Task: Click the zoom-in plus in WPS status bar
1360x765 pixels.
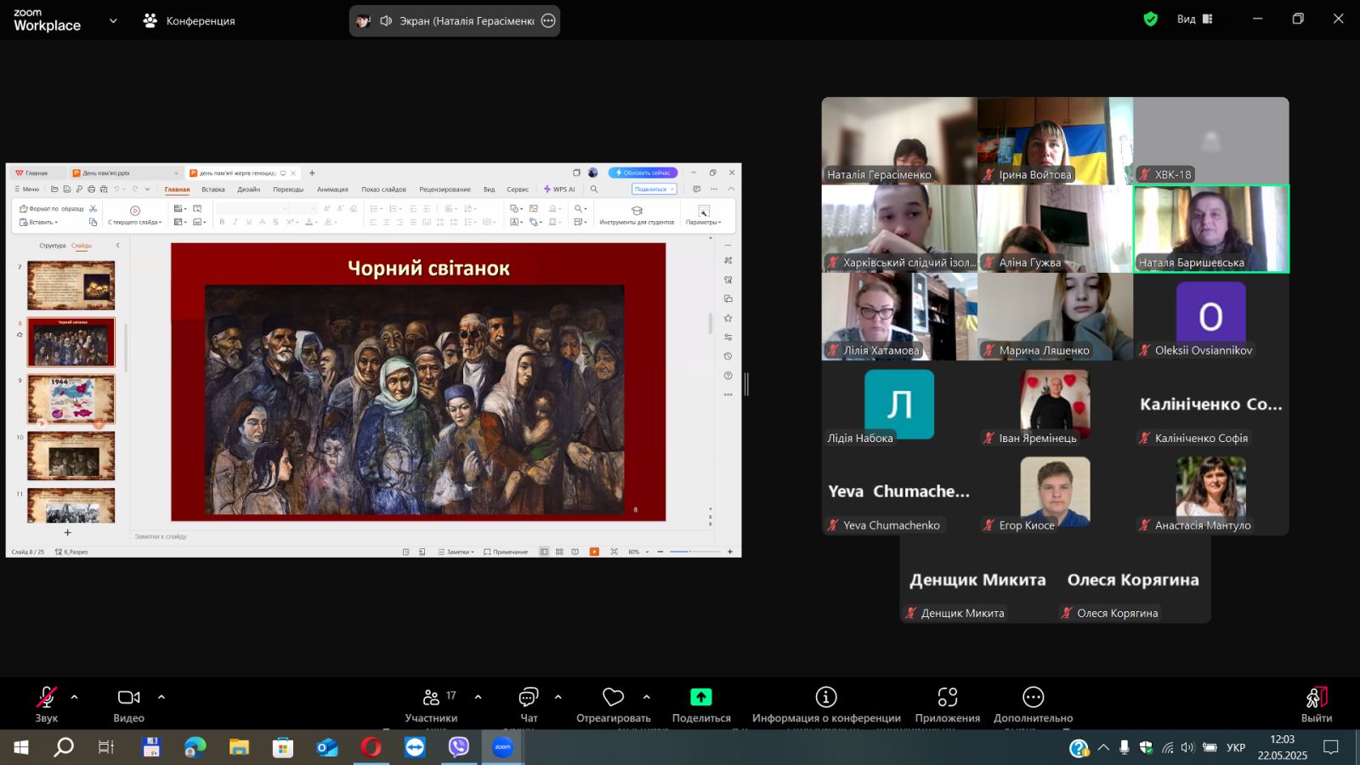Action: point(730,552)
